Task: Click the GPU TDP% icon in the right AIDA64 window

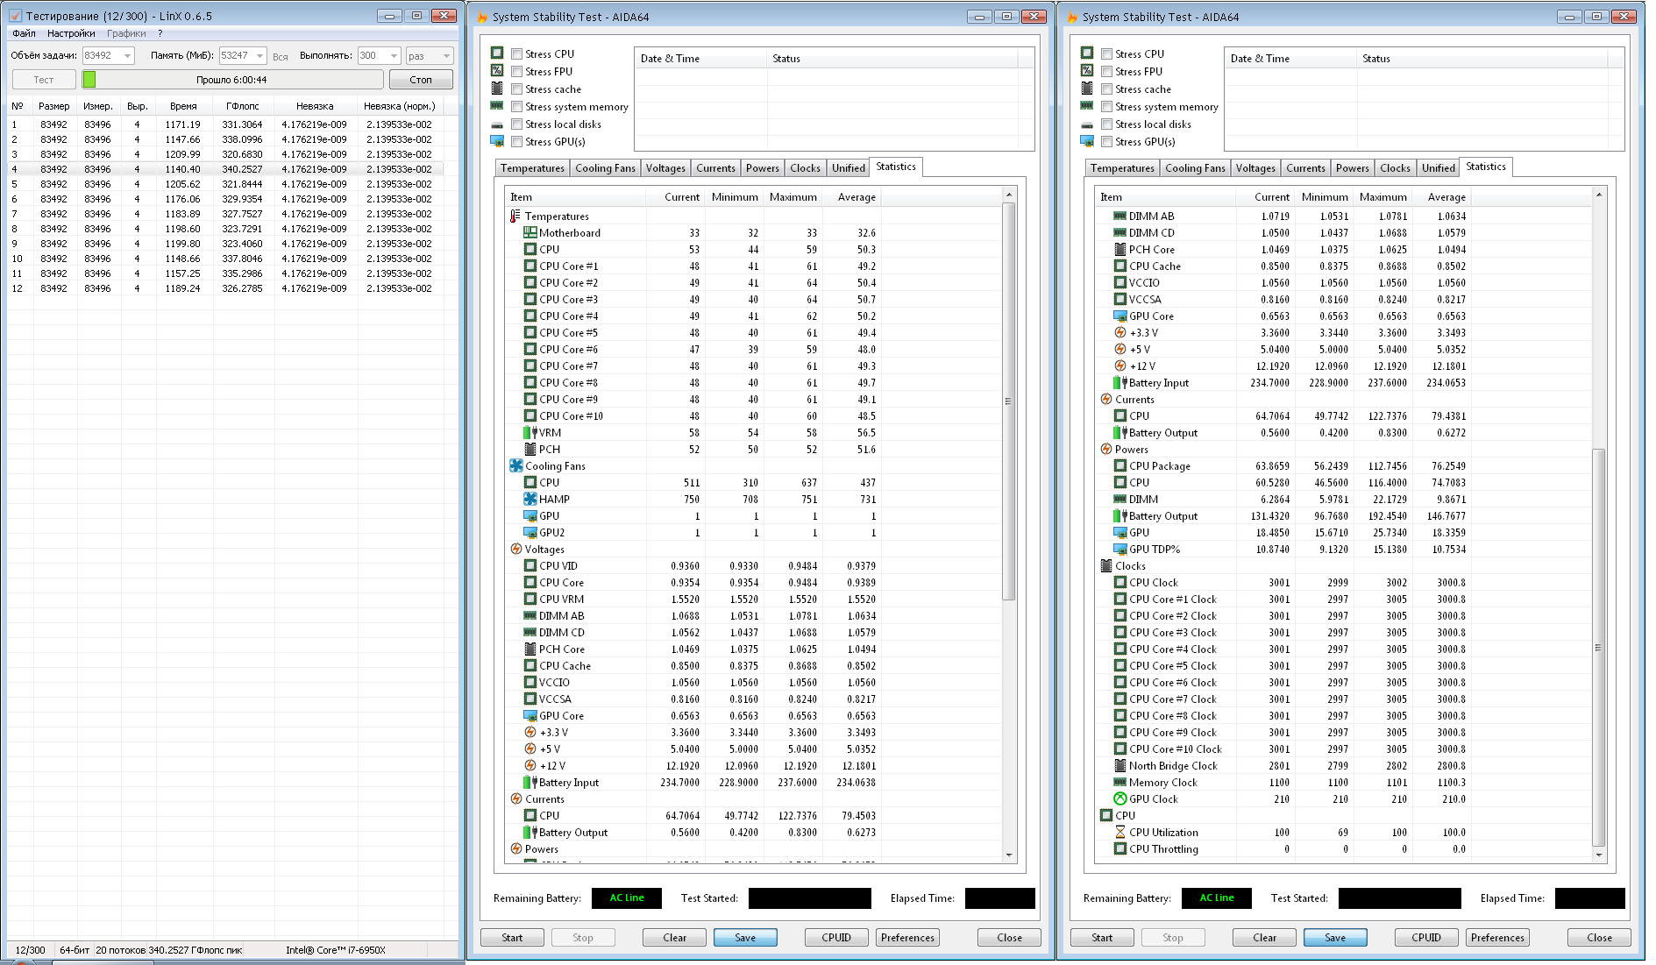Action: tap(1120, 550)
